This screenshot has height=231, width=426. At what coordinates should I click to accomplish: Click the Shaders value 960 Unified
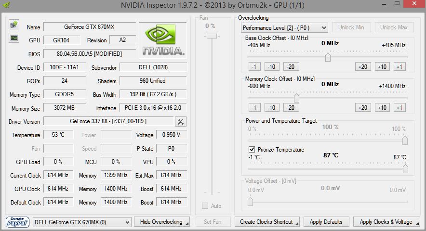(153, 81)
